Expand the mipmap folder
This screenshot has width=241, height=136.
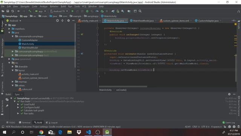click(x=13, y=82)
